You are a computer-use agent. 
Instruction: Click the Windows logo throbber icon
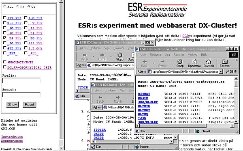click(x=234, y=55)
